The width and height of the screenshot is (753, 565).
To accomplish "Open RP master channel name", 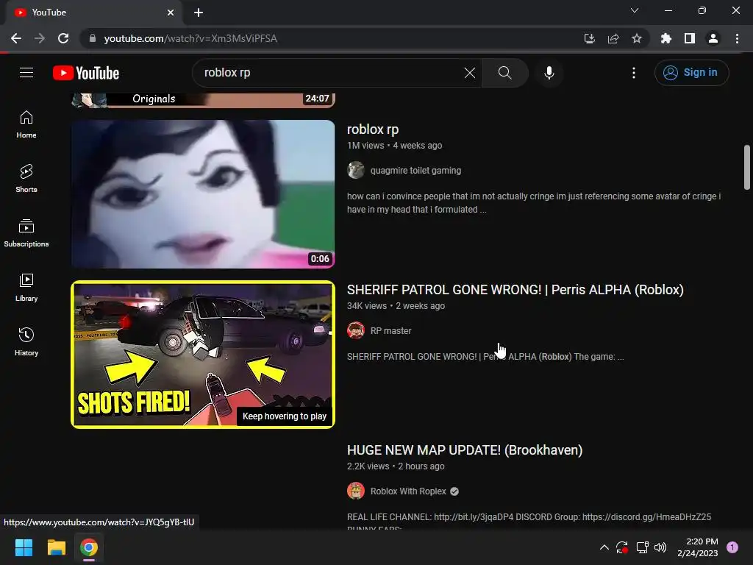I will pos(390,330).
